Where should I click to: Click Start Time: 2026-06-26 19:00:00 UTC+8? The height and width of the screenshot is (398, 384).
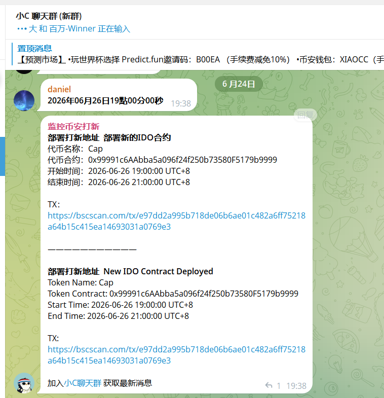coord(120,305)
